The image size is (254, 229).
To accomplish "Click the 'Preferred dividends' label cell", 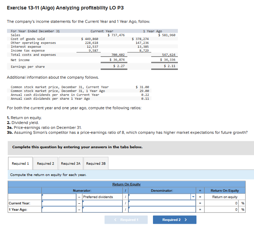I will tap(102, 197).
